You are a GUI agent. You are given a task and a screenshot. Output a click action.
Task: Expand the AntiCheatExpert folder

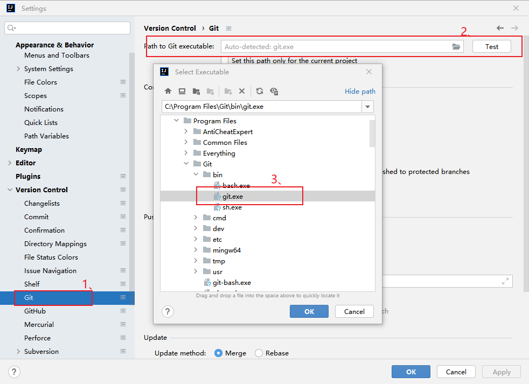click(186, 131)
